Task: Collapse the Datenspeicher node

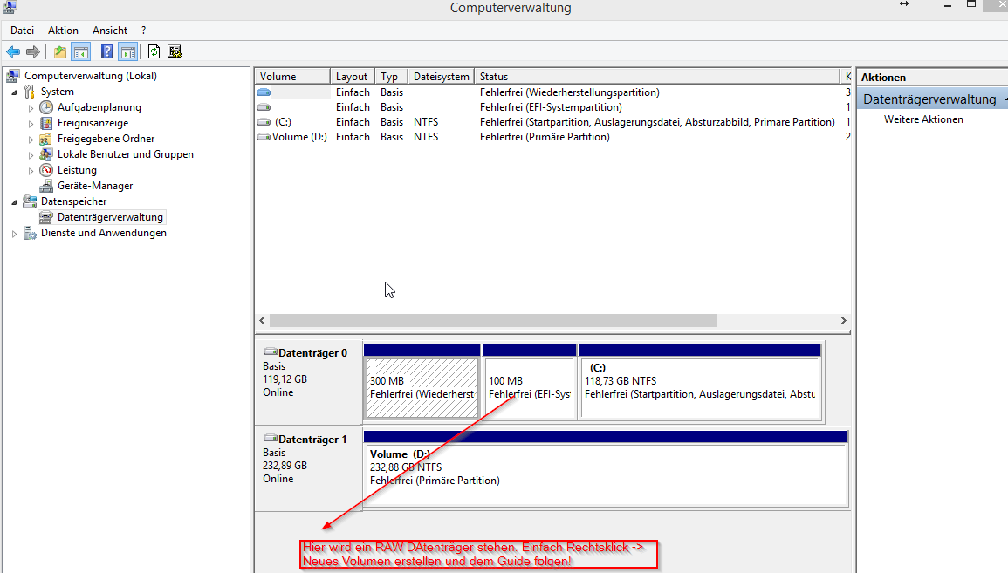Action: (14, 202)
